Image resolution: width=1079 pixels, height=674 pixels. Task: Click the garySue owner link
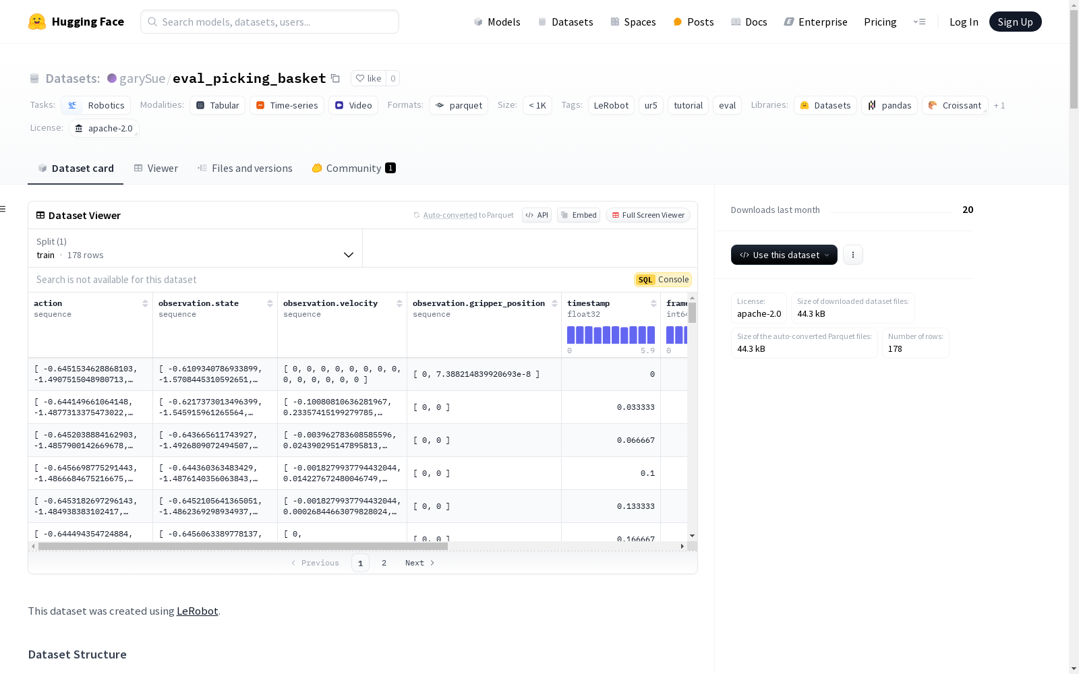click(142, 78)
